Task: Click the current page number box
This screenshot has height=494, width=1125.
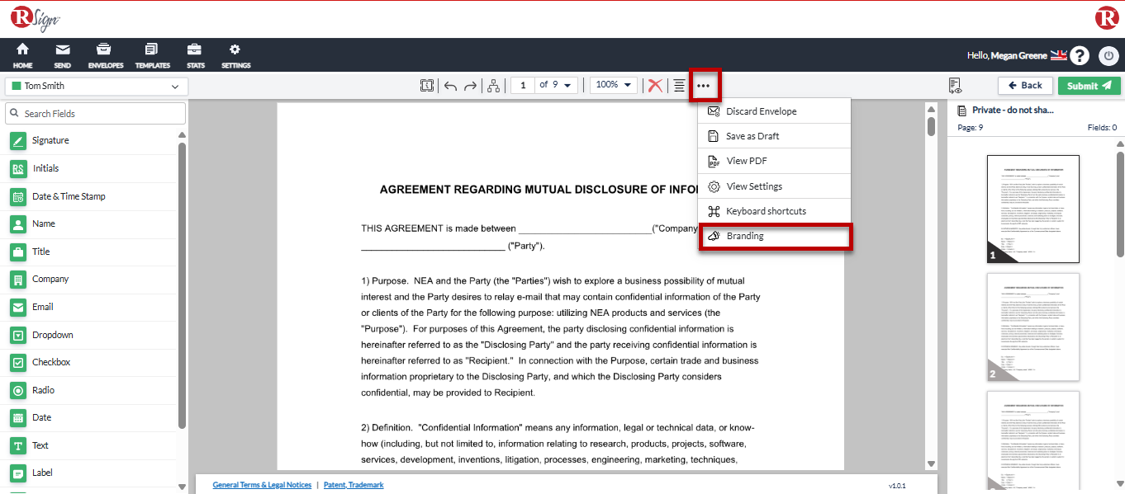Action: [x=522, y=85]
